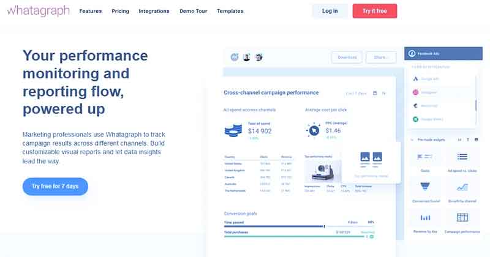Click the red Try it free button
This screenshot has height=257, width=490.
click(375, 11)
